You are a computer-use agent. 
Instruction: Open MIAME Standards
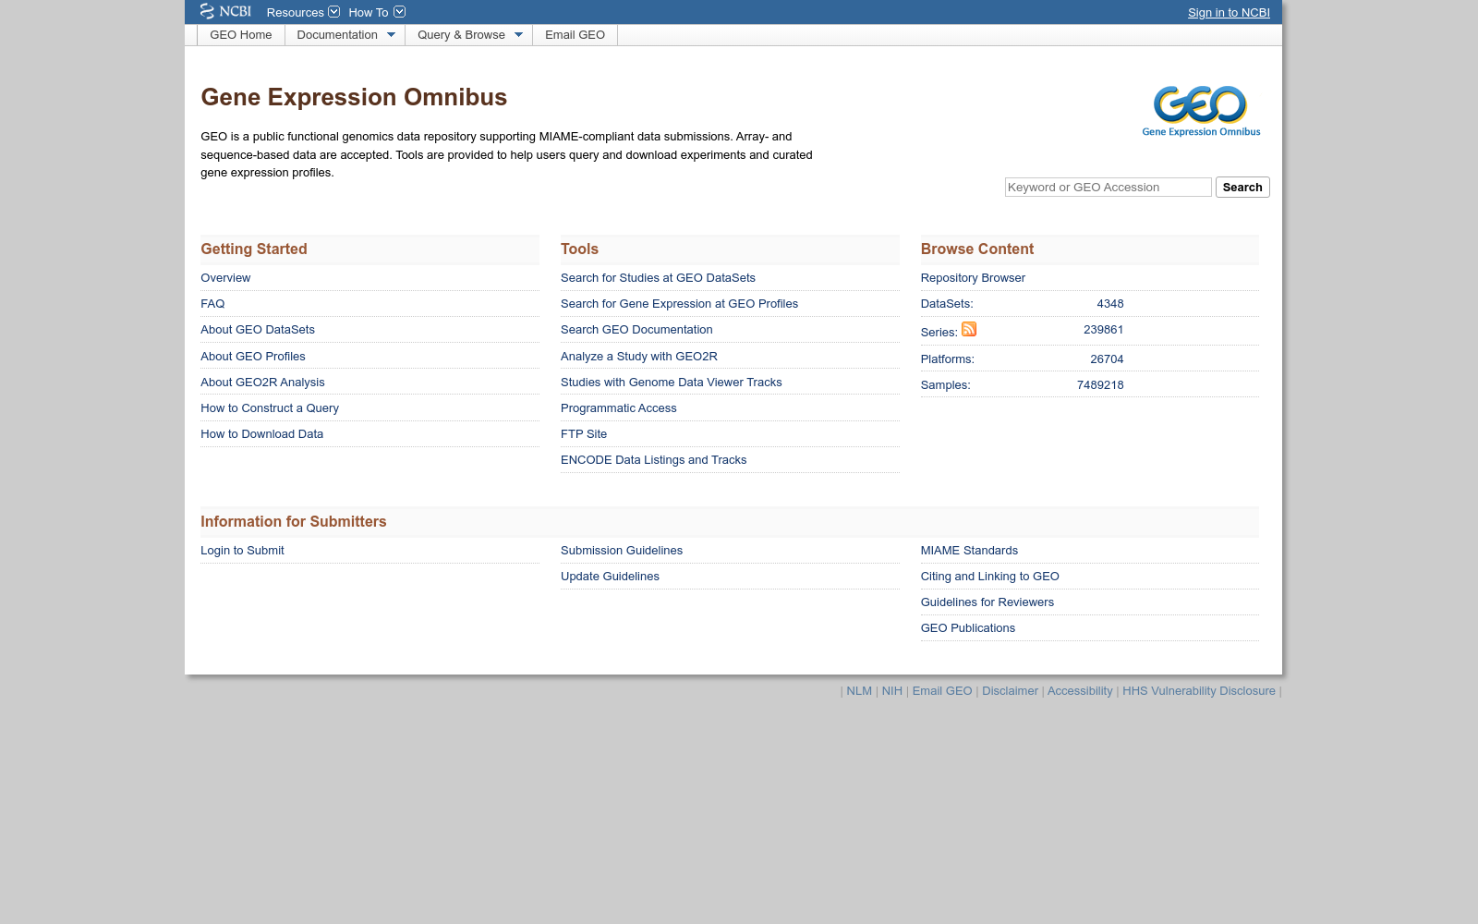[969, 551]
